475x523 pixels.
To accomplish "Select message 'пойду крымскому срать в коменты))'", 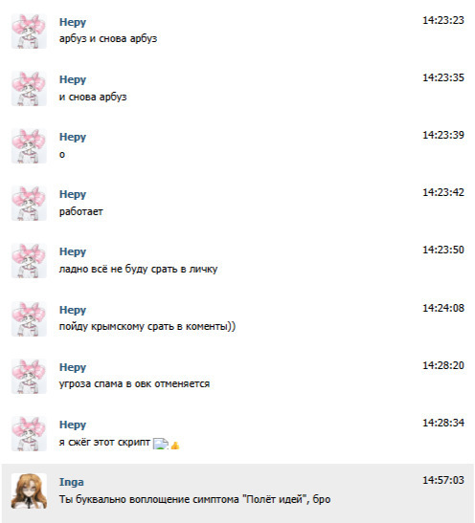I will [147, 326].
